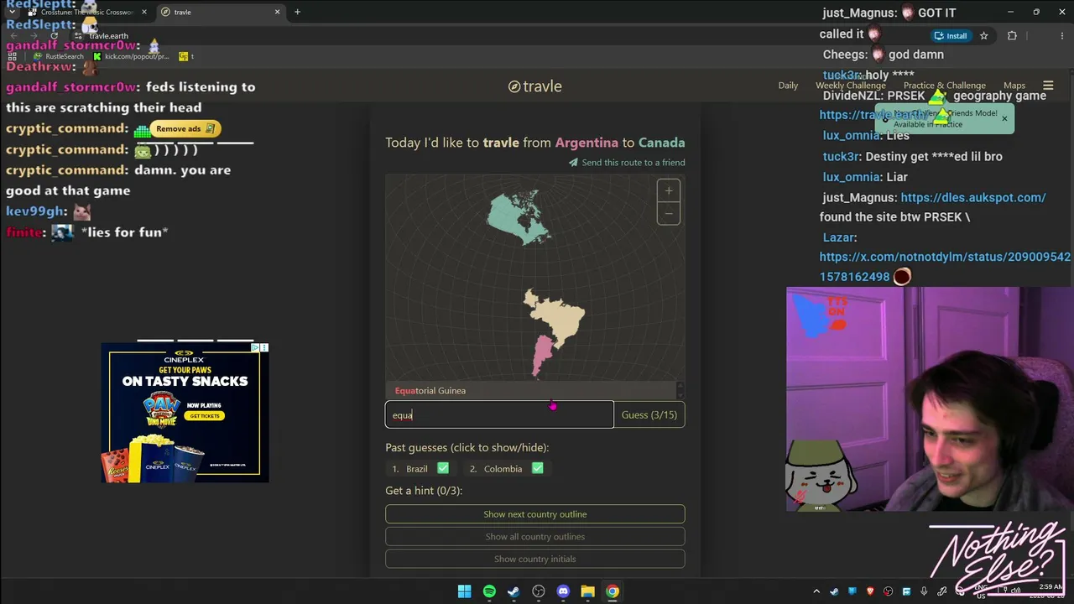Viewport: 1074px width, 604px height.
Task: Zoom in on the map
Action: (x=669, y=190)
